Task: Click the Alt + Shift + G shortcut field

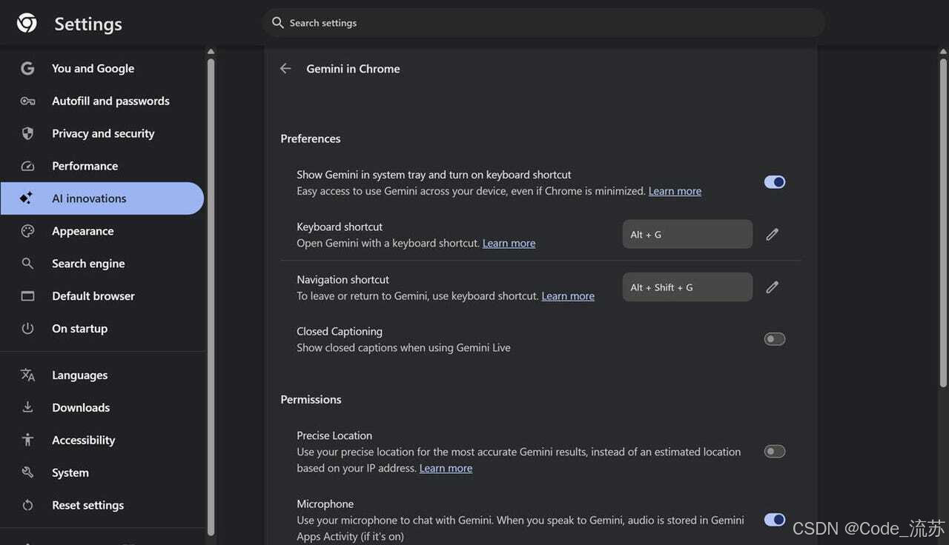Action: click(x=687, y=287)
